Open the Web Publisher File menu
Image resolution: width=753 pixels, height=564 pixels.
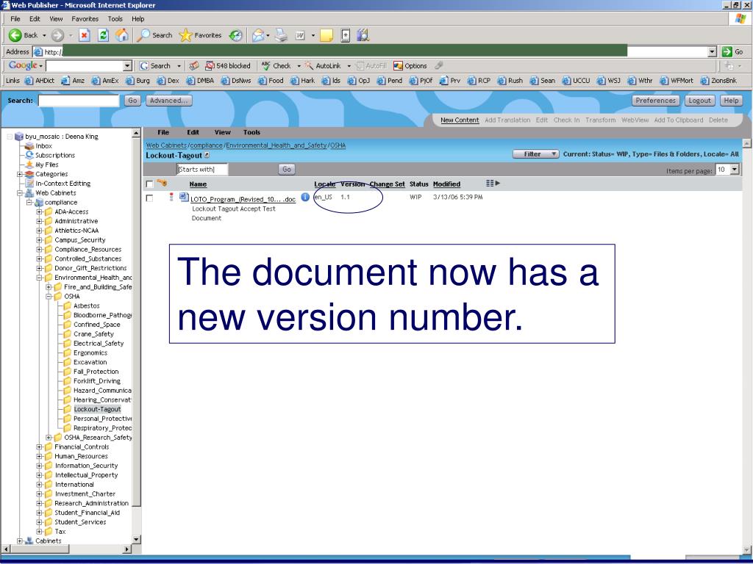tap(163, 132)
